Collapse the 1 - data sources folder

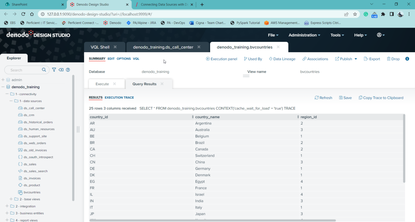pyautogui.click(x=11, y=101)
